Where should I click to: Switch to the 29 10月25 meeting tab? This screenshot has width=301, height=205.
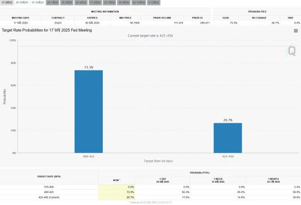(22, 3)
